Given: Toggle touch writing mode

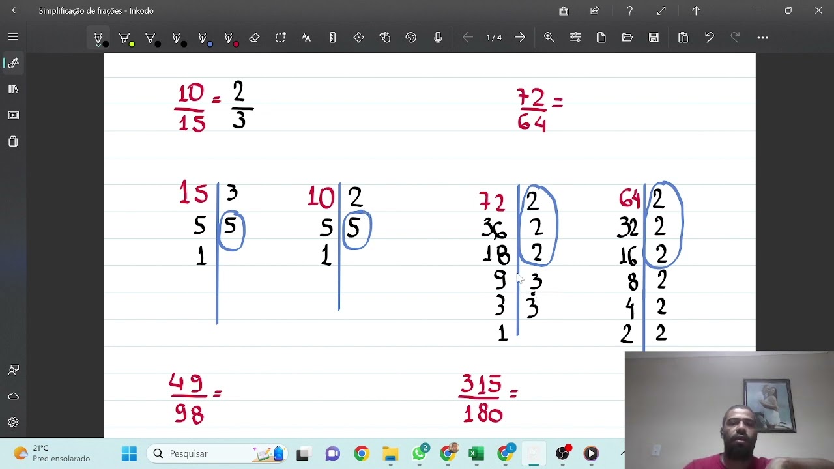Looking at the screenshot, I should tap(385, 38).
